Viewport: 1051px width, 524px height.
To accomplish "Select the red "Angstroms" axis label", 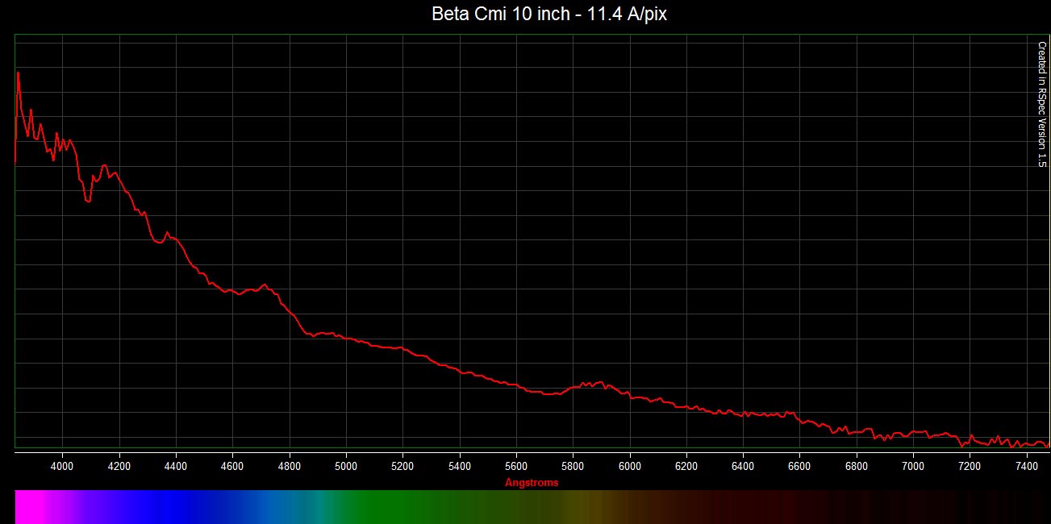I will tap(531, 483).
